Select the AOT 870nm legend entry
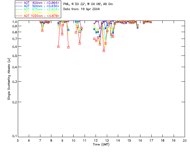The height and width of the screenshot is (152, 190). [38, 12]
